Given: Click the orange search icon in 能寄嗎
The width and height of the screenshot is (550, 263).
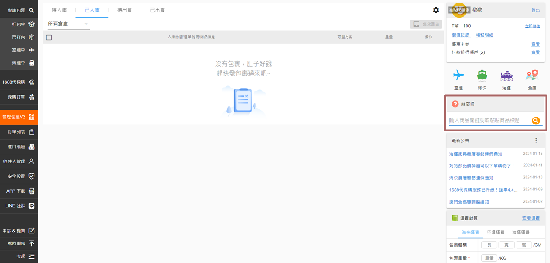Looking at the screenshot, I should click(536, 121).
